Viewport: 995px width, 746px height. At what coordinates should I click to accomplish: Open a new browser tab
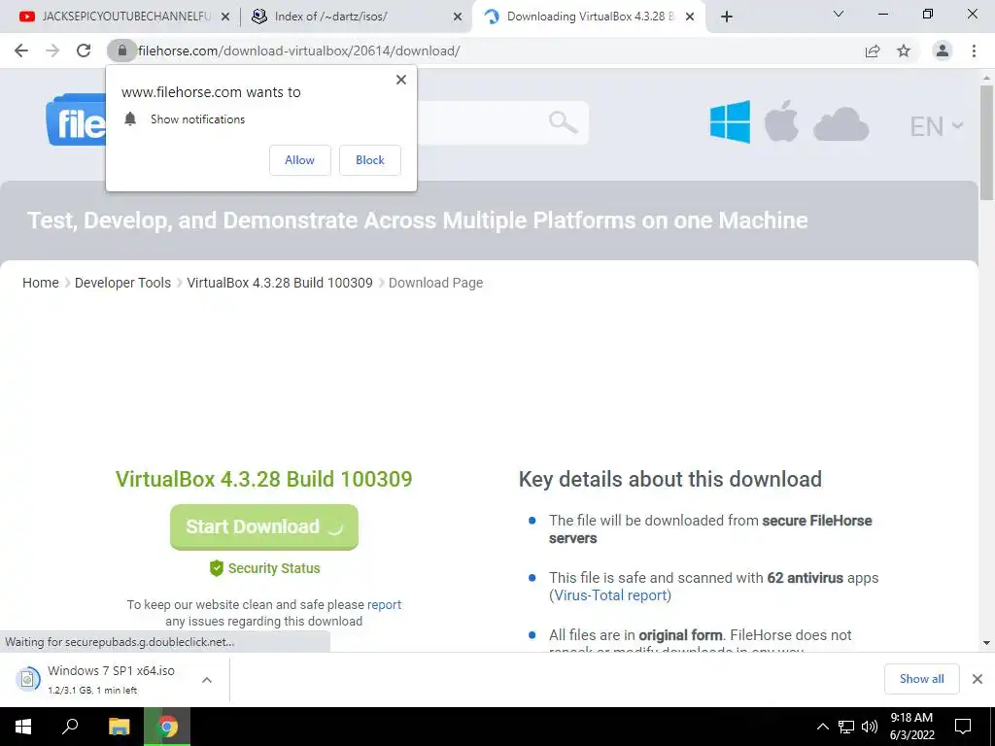727,17
